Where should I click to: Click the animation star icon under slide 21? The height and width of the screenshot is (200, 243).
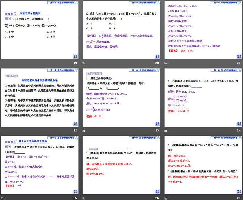pyautogui.click(x=166, y=63)
